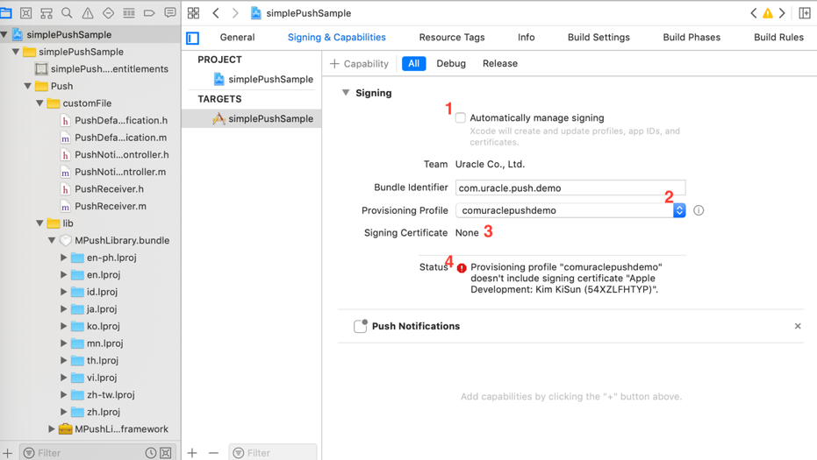Image resolution: width=817 pixels, height=460 pixels.
Task: Select the Release configuration filter
Action: point(499,63)
